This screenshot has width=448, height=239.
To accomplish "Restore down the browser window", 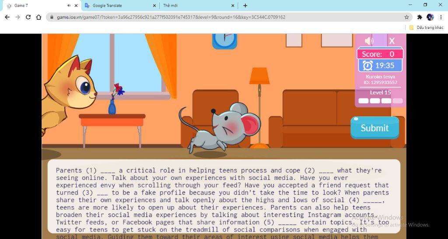I will [425, 5].
